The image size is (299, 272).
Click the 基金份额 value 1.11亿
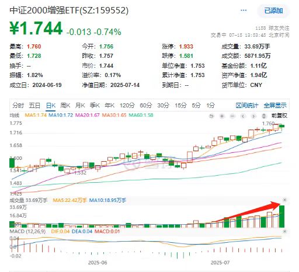pyautogui.click(x=259, y=66)
